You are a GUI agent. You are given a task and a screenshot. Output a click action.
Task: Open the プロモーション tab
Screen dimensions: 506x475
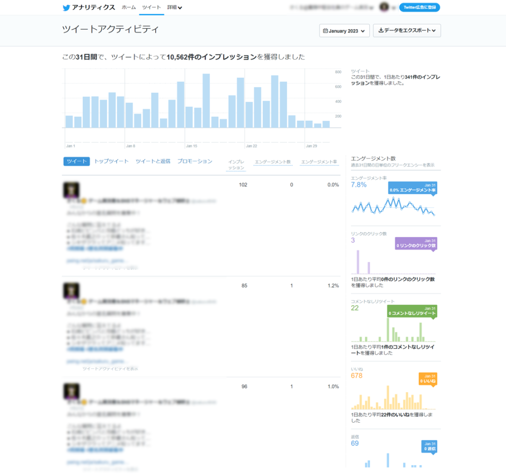pyautogui.click(x=195, y=161)
